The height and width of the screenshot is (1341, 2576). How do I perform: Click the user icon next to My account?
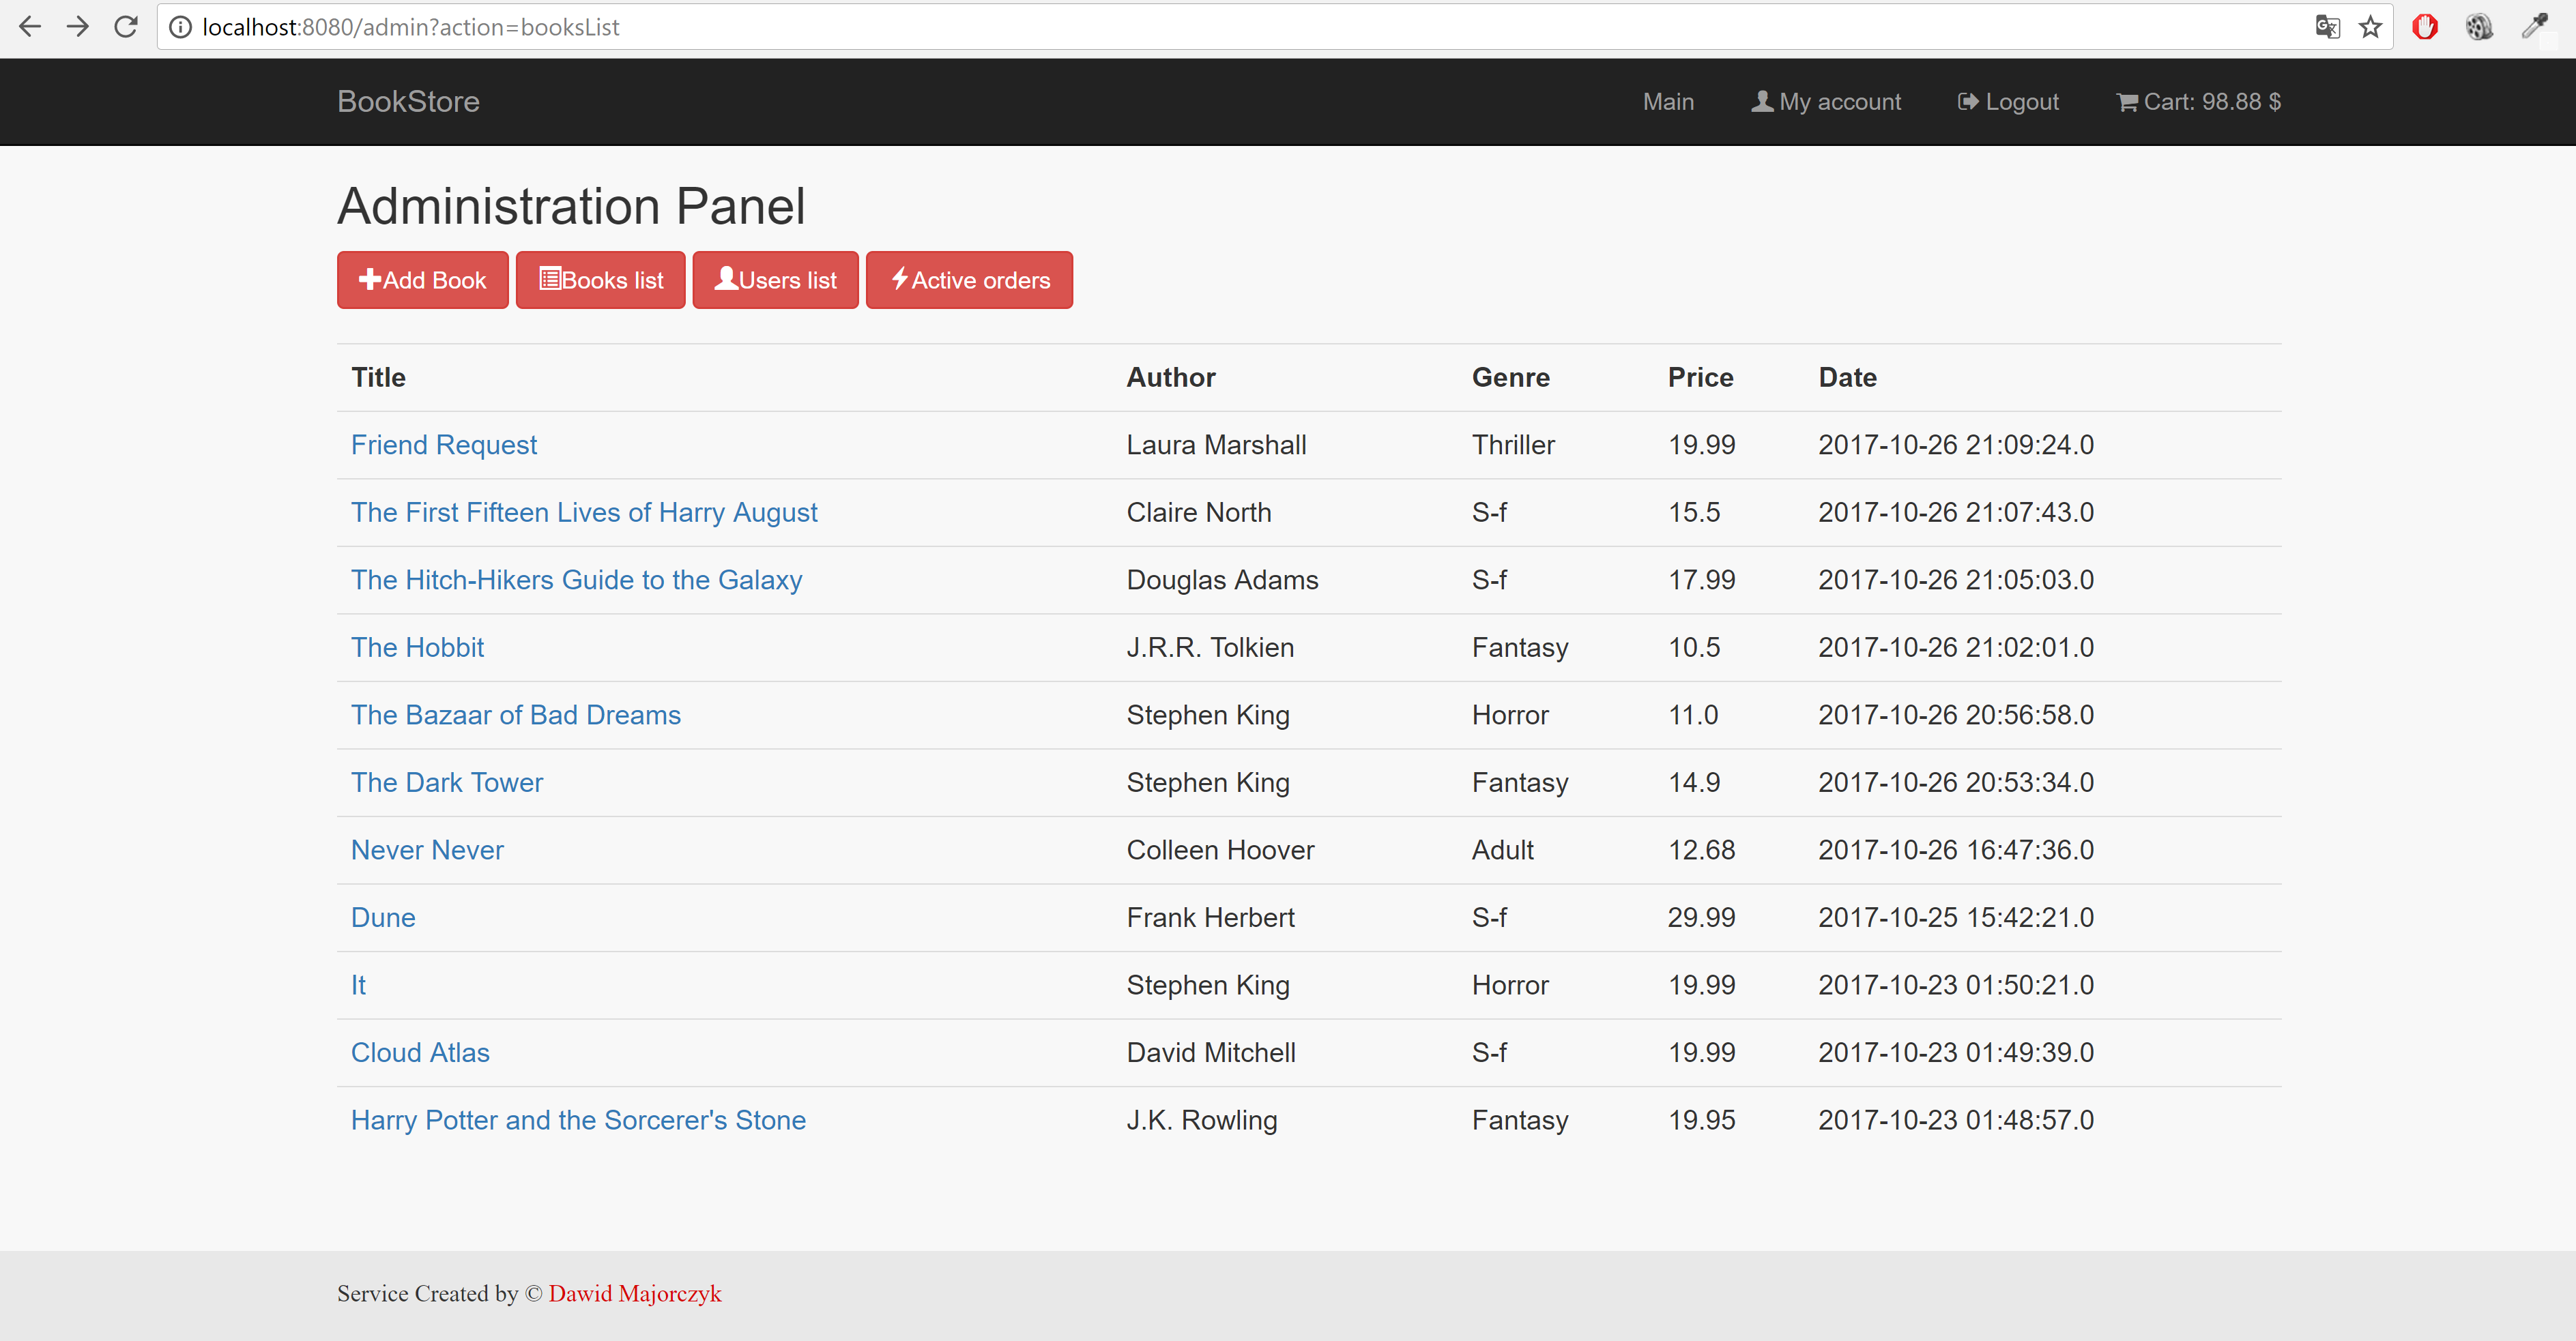pos(1762,100)
